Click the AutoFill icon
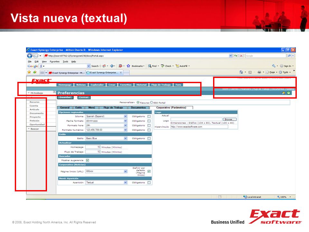 pyautogui.click(x=177, y=66)
